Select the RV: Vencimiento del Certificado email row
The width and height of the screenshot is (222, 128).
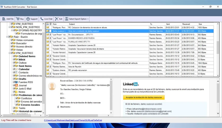pyautogui.click(x=130, y=63)
